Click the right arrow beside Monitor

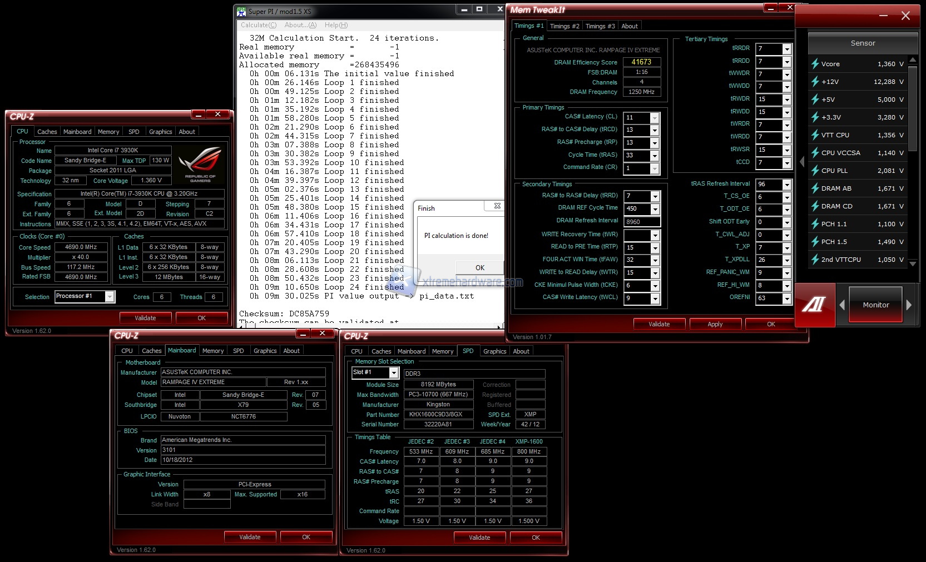click(909, 305)
